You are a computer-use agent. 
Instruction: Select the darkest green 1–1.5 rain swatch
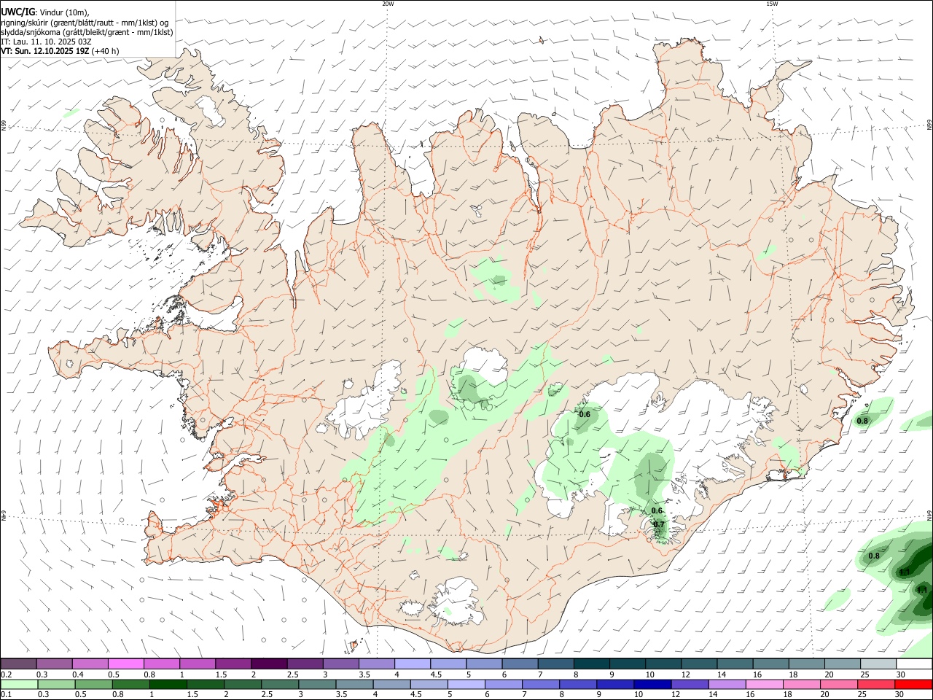168,684
